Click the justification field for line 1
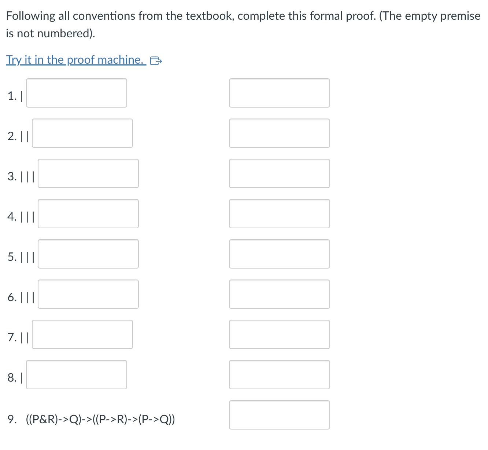 click(x=279, y=93)
